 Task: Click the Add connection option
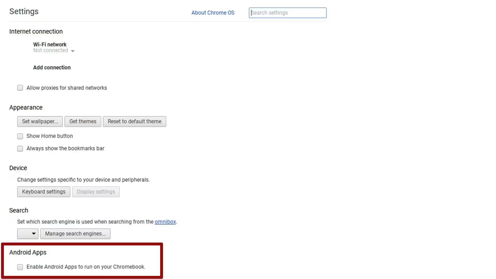52,67
